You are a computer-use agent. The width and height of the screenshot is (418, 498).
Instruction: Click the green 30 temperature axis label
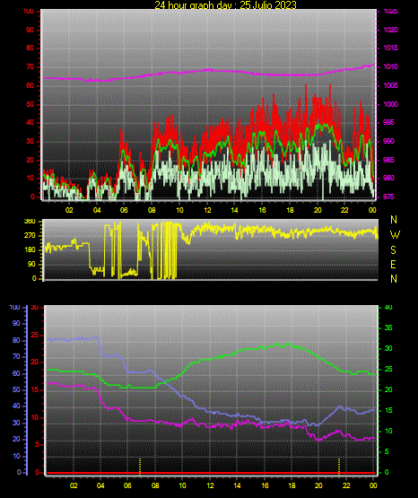[388, 348]
